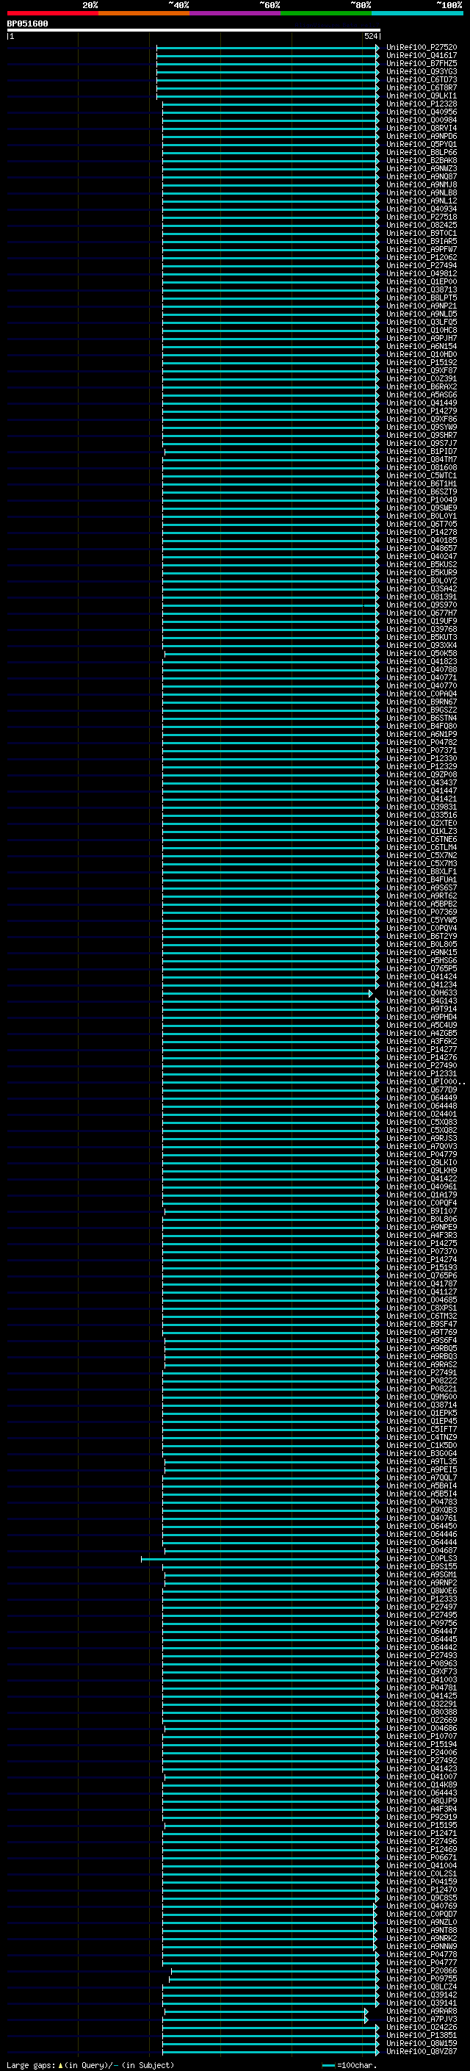The image size is (470, 2071).
Task: Open hit UniRef100_Q41617
Action: coord(421,56)
